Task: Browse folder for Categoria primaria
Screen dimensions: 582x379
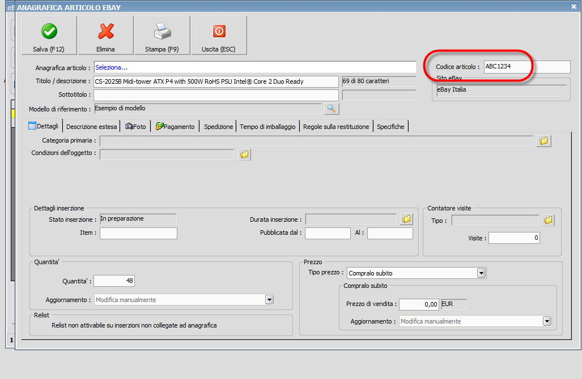Action: click(543, 141)
